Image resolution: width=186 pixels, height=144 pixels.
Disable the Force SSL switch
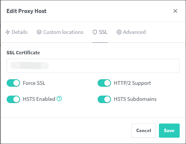click(x=13, y=83)
